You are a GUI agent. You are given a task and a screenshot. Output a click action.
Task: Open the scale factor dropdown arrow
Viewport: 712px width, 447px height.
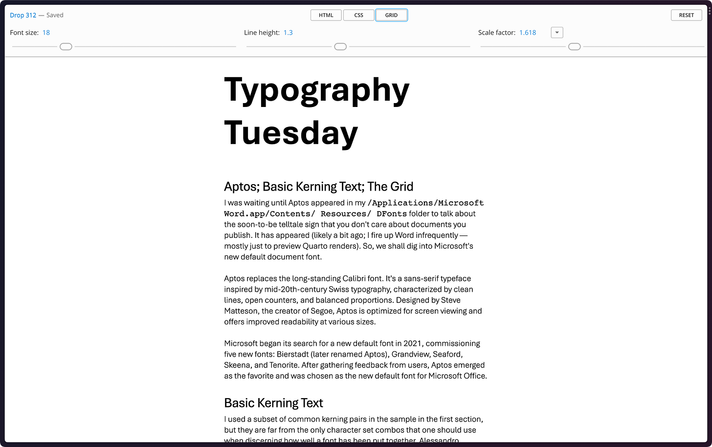pos(557,33)
